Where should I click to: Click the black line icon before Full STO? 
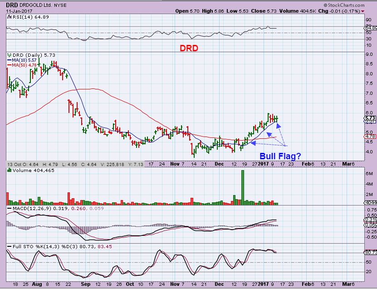(10, 247)
